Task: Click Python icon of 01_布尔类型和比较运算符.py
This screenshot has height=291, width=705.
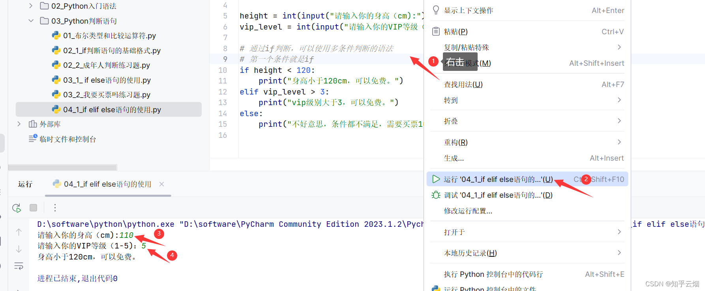Action: click(x=56, y=35)
